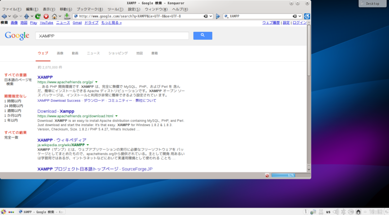Open the ブックマーク(B) menu
The image size is (389, 215).
(89, 9)
